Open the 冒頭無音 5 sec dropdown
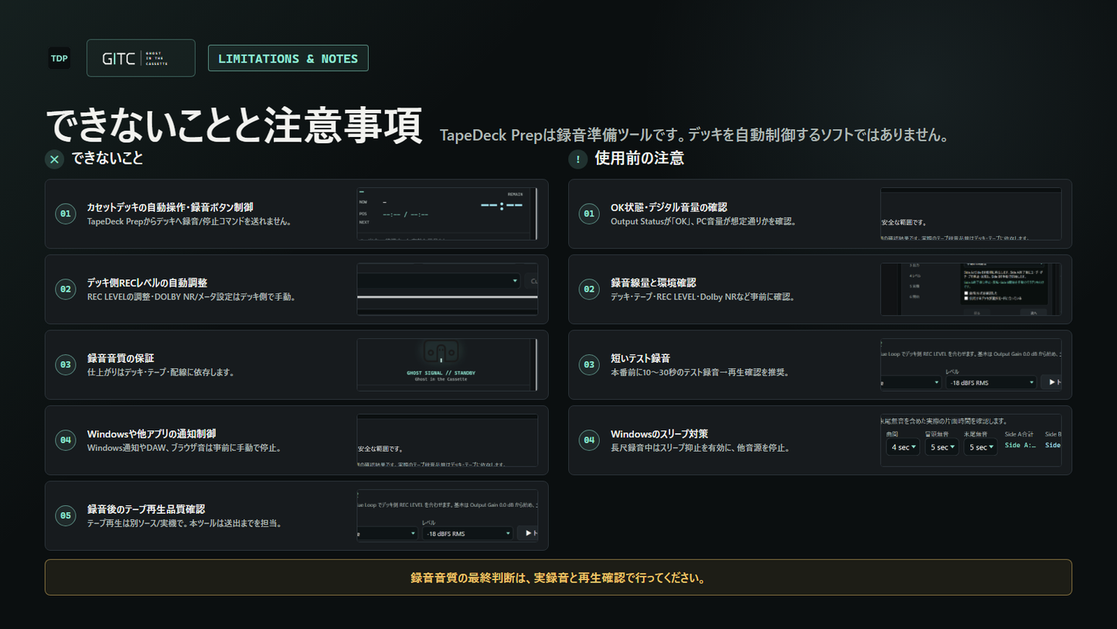 (942, 447)
